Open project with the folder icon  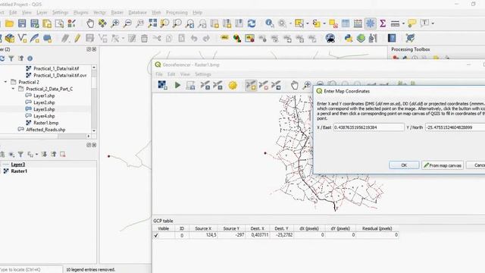click(x=9, y=24)
